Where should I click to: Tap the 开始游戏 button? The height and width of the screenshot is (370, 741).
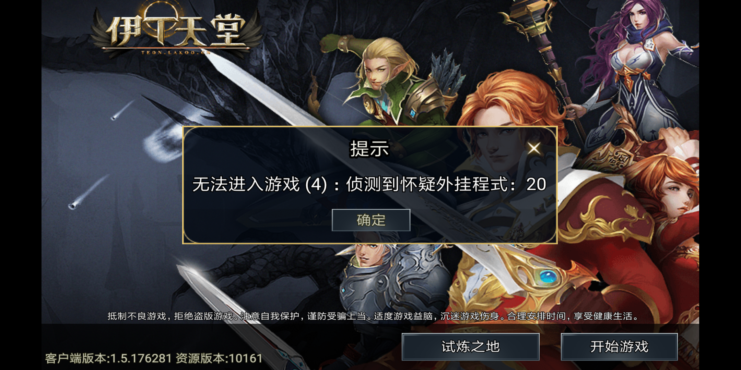(619, 347)
